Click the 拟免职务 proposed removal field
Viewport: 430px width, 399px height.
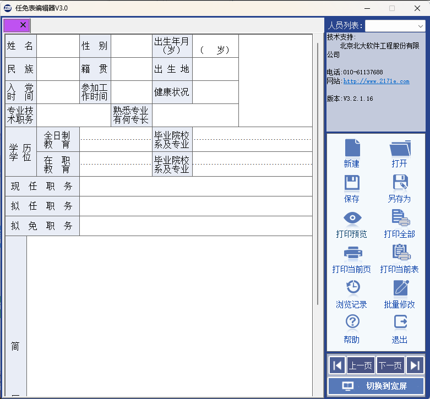[196, 226]
